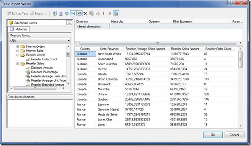Click the Discount Percentage calculated measure icon
The image size is (251, 146).
[28, 72]
